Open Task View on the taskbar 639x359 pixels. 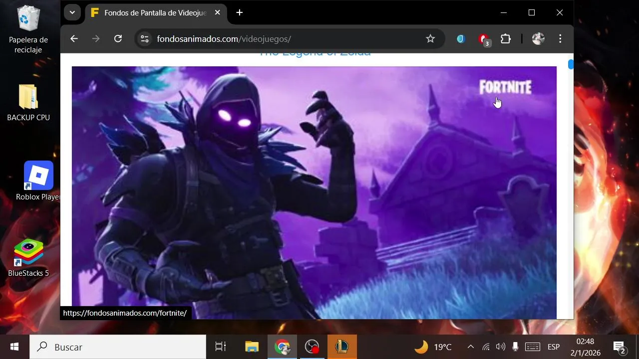[x=220, y=347]
